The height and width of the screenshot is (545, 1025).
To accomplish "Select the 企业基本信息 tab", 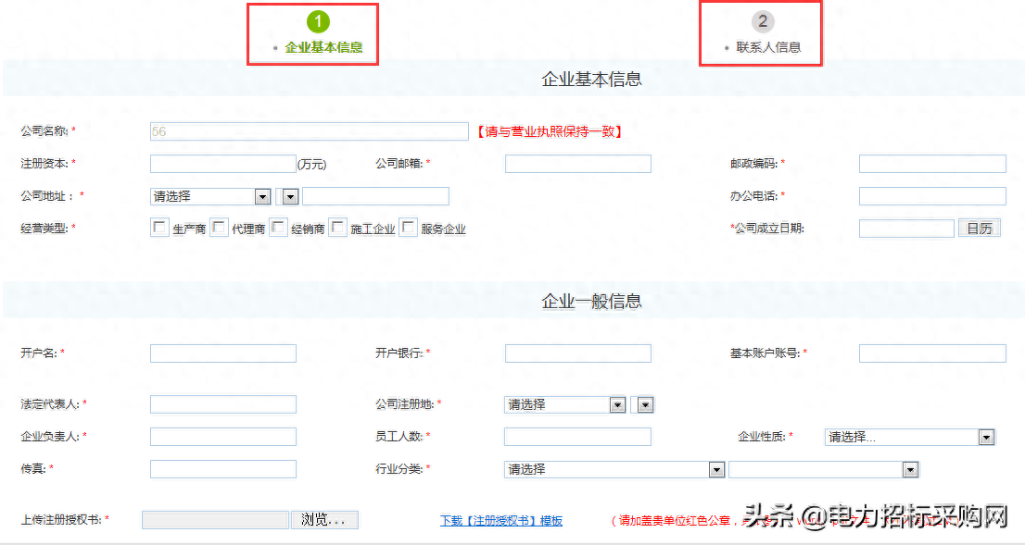I will (323, 47).
